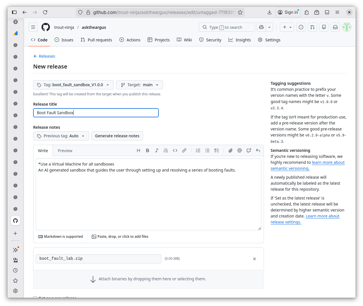This screenshot has height=306, width=363.
Task: Add a numbered list to the notes
Action: point(198,150)
